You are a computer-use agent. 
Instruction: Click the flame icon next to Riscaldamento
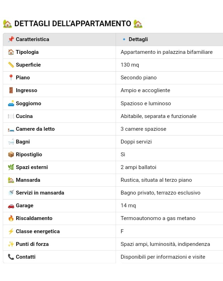[x=11, y=218]
